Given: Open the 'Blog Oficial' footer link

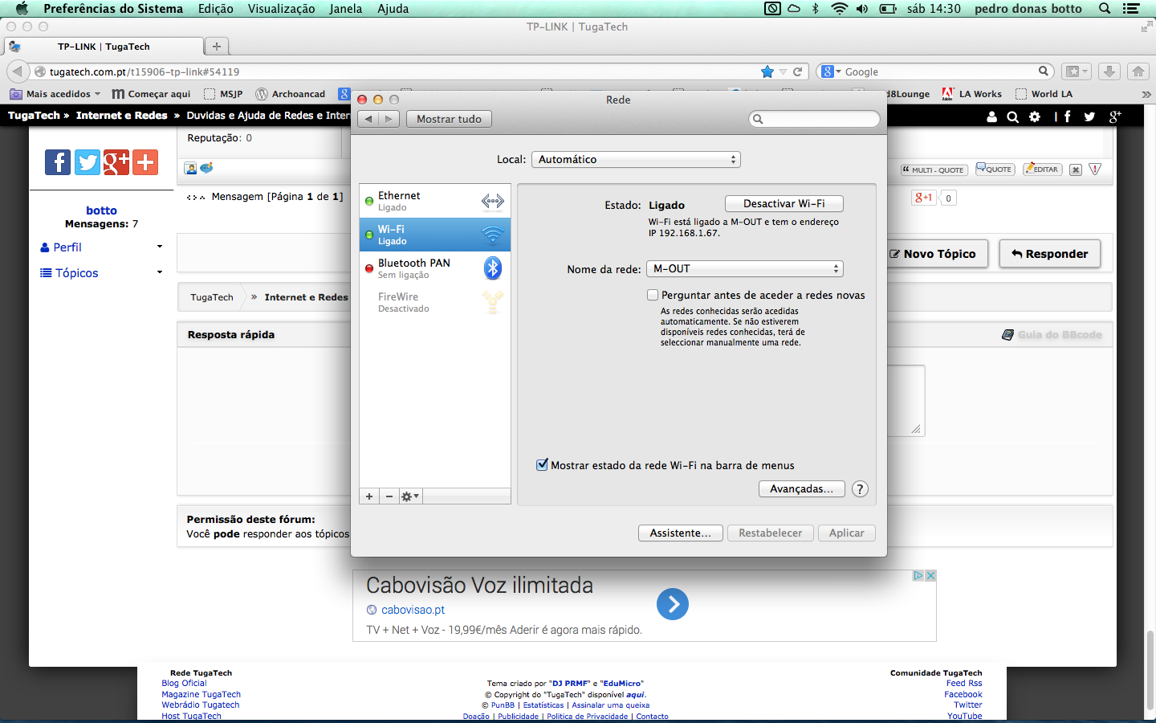Looking at the screenshot, I should pos(184,684).
